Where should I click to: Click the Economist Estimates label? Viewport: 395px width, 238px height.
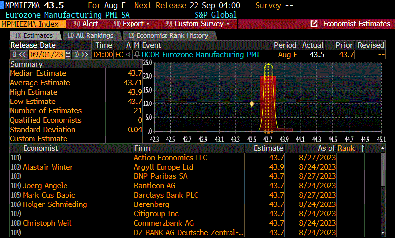click(x=357, y=24)
